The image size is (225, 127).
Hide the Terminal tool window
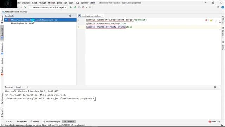pos(219,87)
